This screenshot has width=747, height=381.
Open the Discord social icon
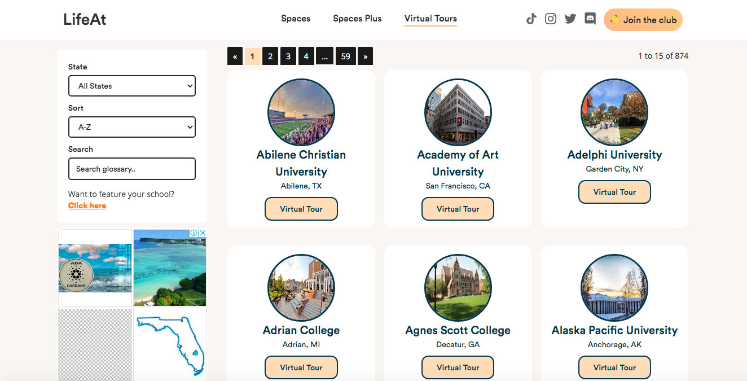coord(590,19)
